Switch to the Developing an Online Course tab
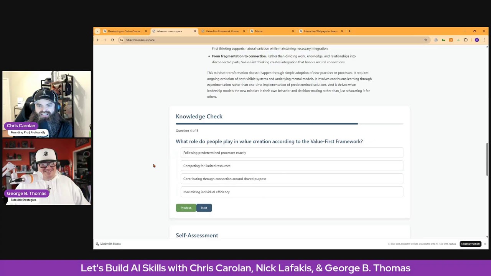The width and height of the screenshot is (491, 276). (125, 31)
